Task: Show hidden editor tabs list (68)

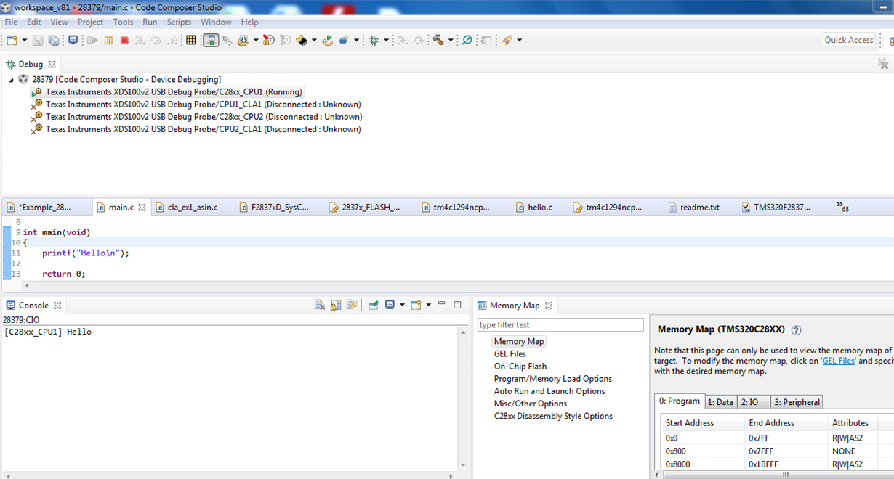Action: tap(842, 208)
